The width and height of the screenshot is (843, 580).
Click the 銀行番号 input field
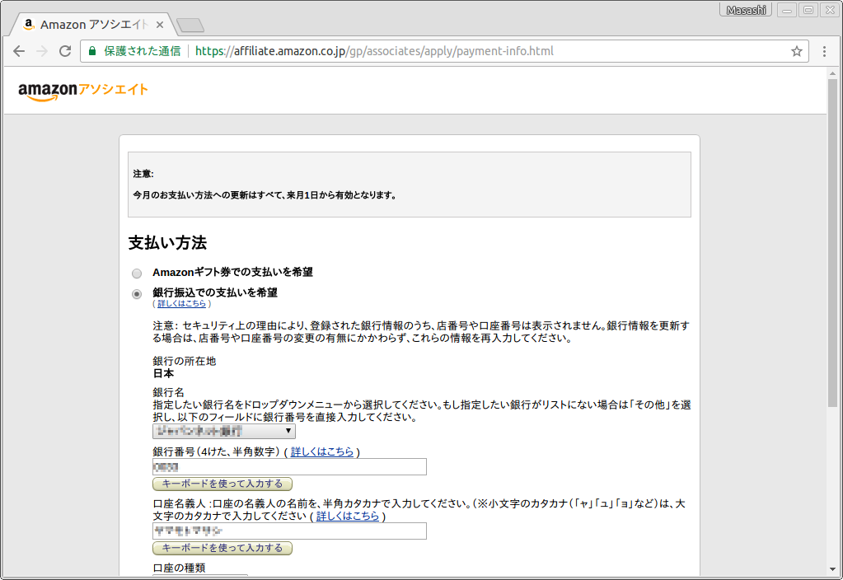click(289, 466)
